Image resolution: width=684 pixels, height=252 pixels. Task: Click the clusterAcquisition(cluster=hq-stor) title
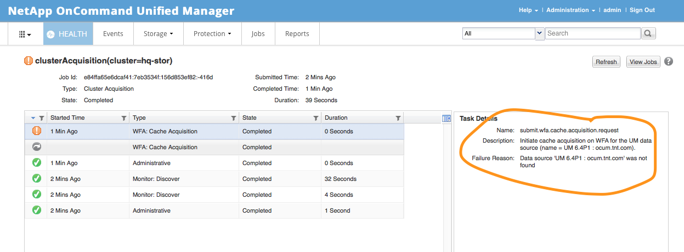pos(104,61)
